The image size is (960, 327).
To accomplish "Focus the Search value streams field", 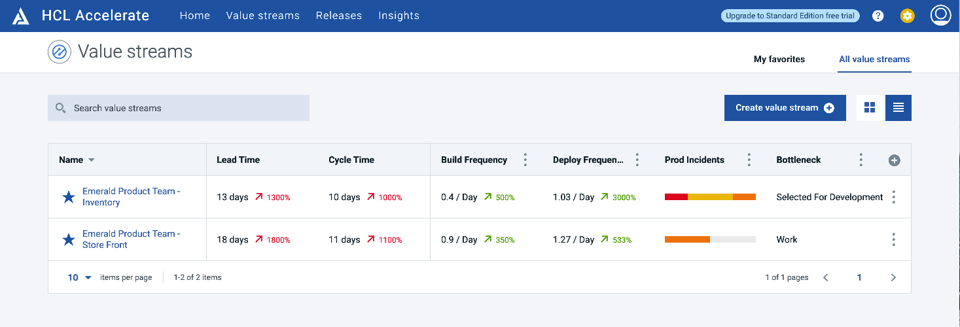I will (179, 108).
